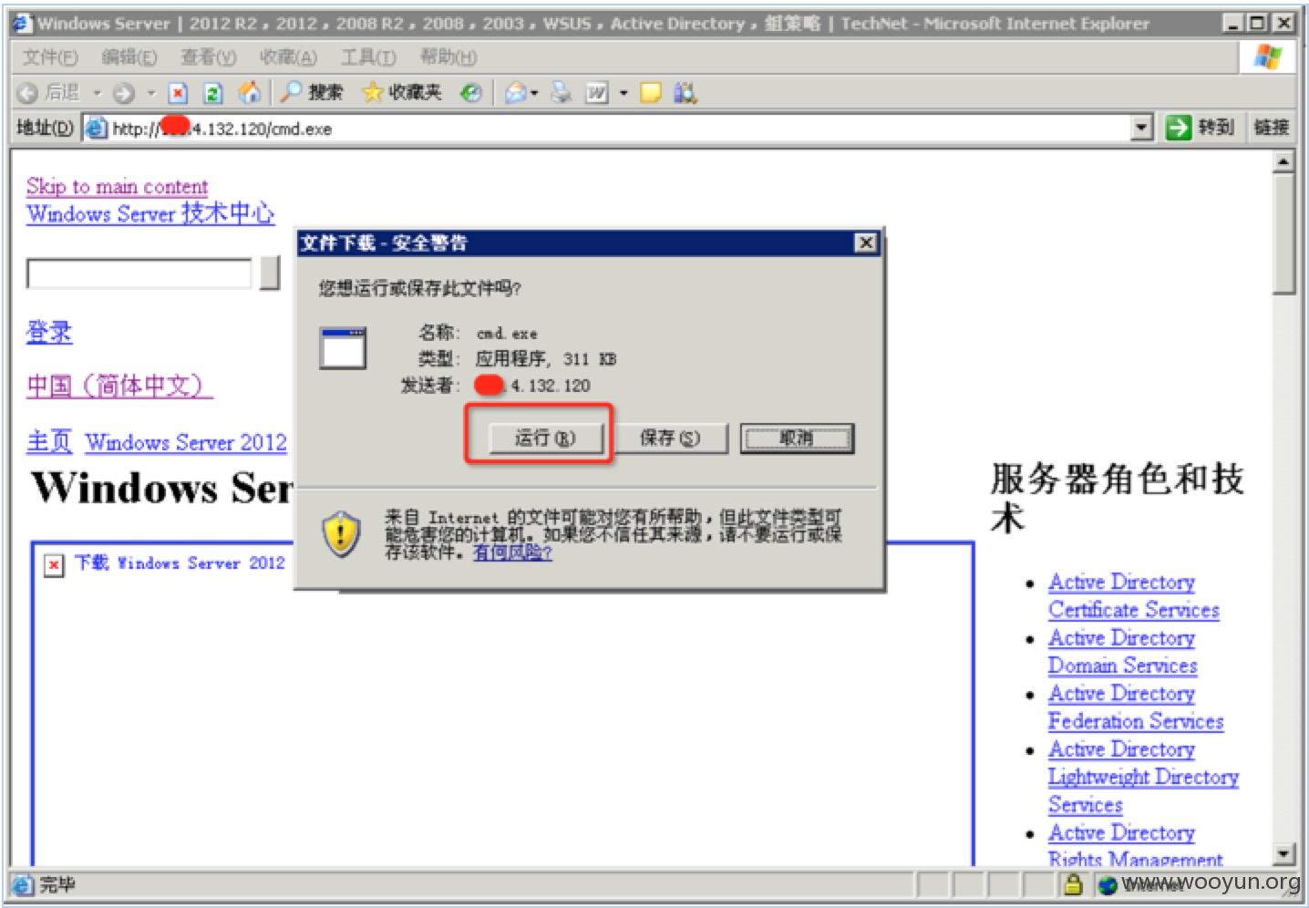Open the Back history dropdown arrow

point(97,92)
